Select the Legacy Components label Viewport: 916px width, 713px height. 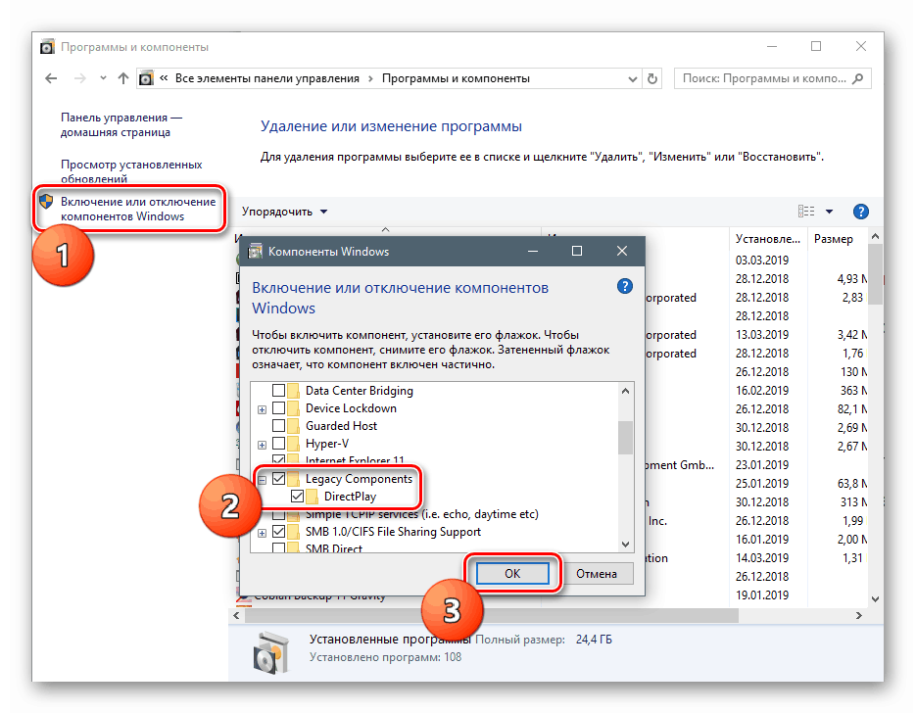tap(359, 479)
